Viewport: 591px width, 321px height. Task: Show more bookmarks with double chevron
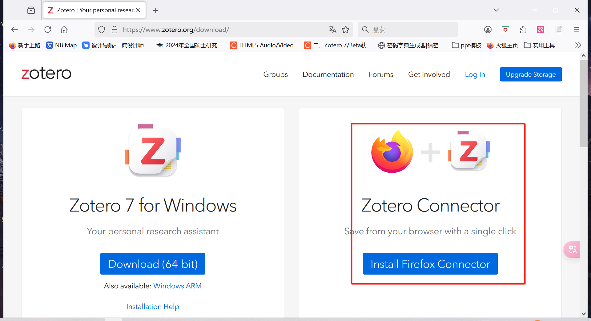tap(578, 45)
